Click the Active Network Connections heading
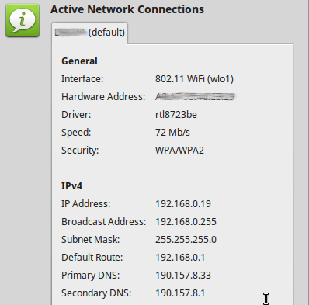309x305 pixels. [127, 9]
